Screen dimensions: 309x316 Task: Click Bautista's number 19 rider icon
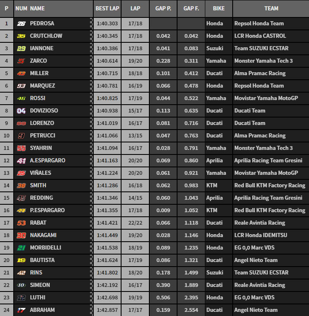[x=21, y=260]
